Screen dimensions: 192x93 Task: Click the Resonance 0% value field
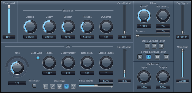[163, 26]
